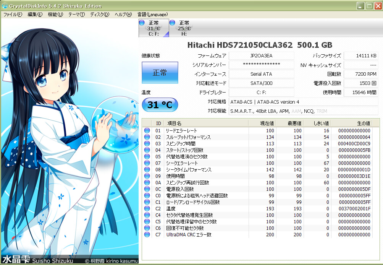383x265 pixels.
Task: Click threshold value 67 in シークエラーレート row
Action: (x=326, y=163)
